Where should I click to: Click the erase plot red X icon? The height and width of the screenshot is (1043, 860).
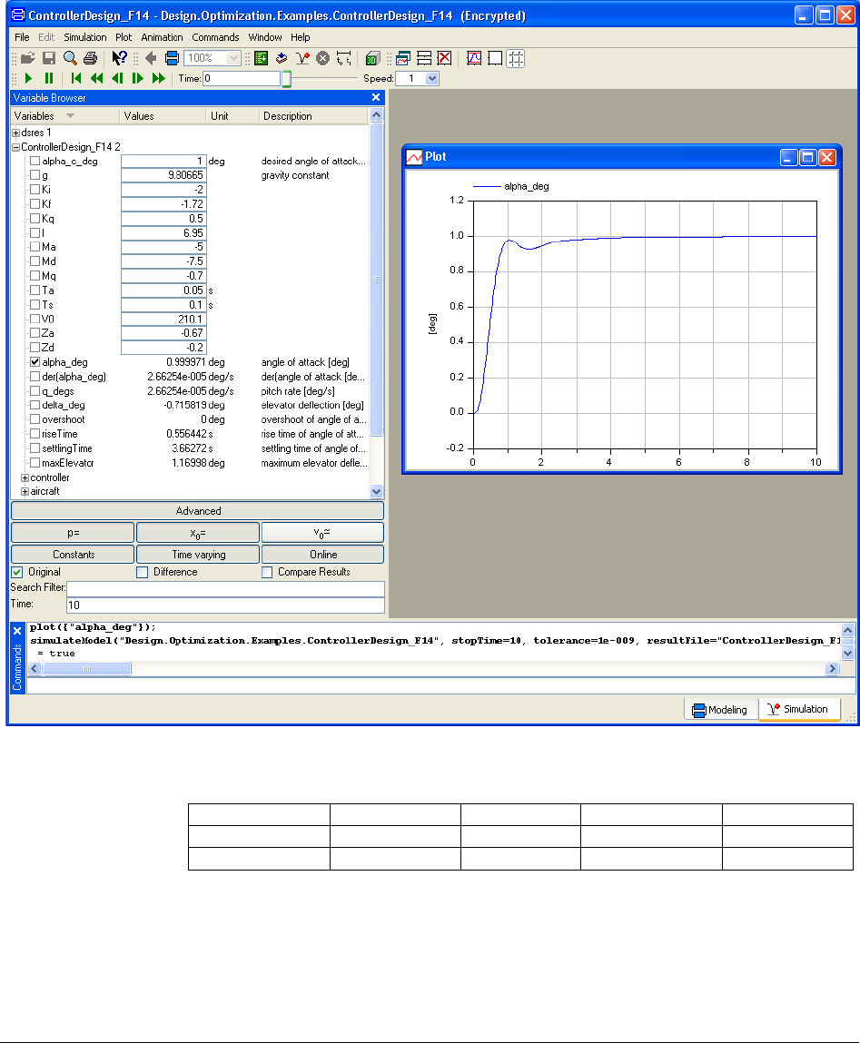pos(445,58)
